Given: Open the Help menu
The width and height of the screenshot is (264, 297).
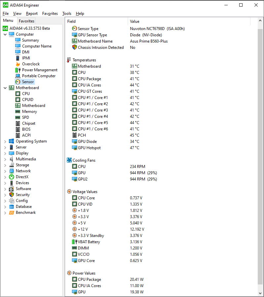Looking at the screenshot, I should tap(80, 14).
